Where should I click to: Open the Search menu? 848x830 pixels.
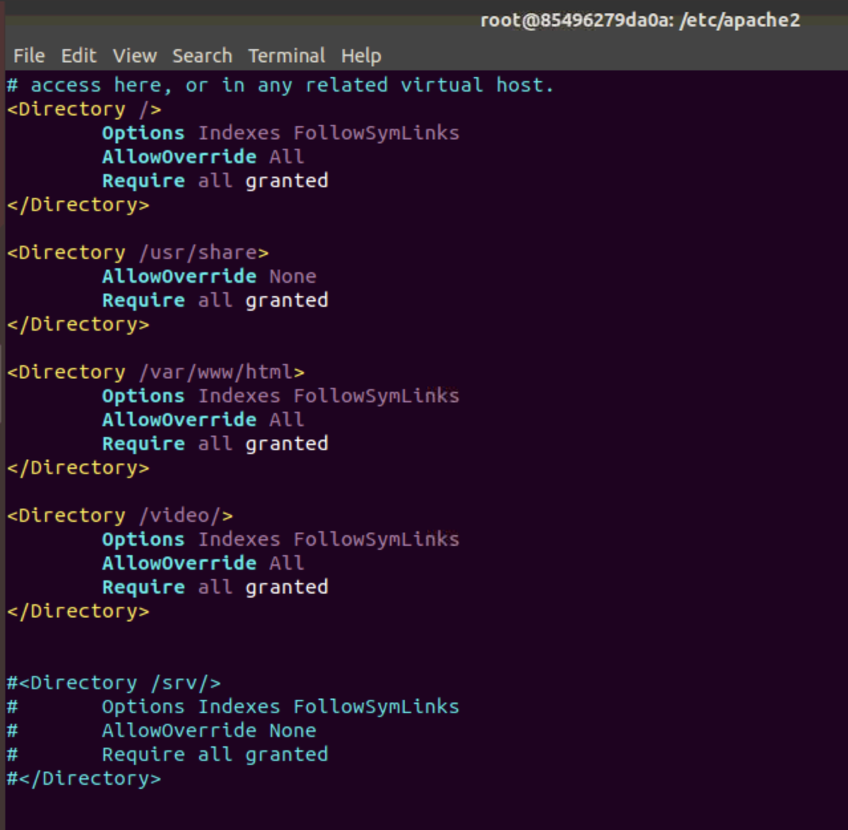pos(202,56)
